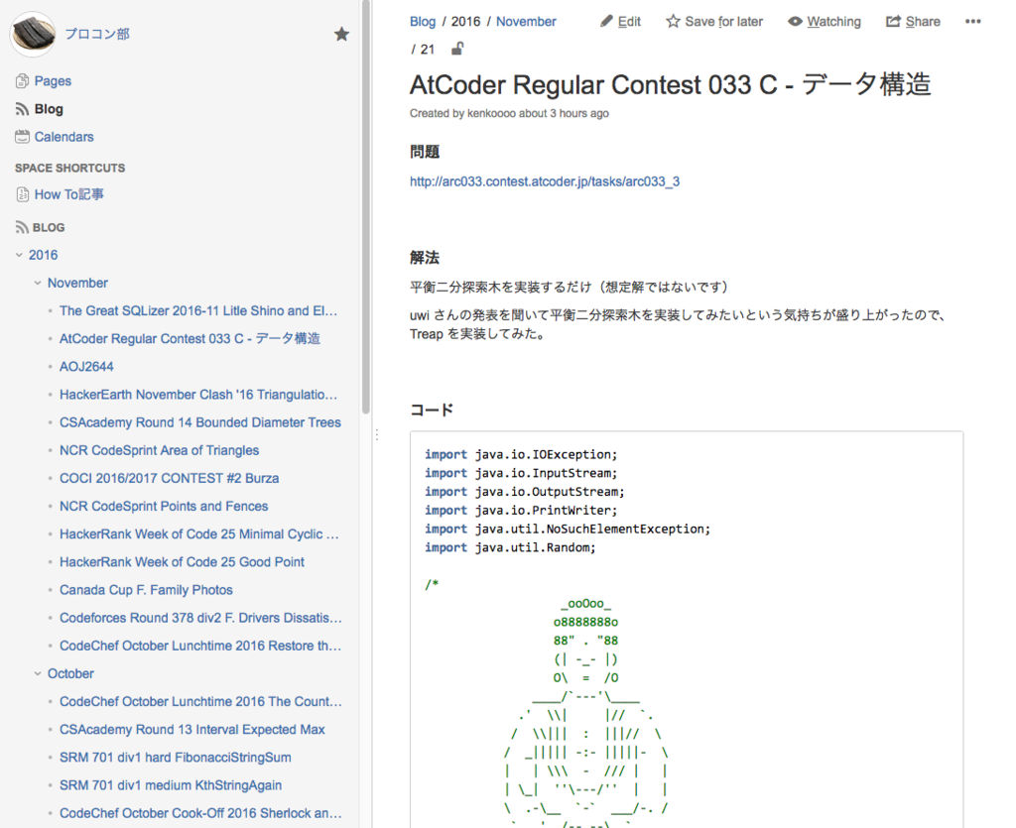Open COCI 2016/2017 CONTEST #2 Burza
The image size is (1016, 828).
[x=169, y=478]
